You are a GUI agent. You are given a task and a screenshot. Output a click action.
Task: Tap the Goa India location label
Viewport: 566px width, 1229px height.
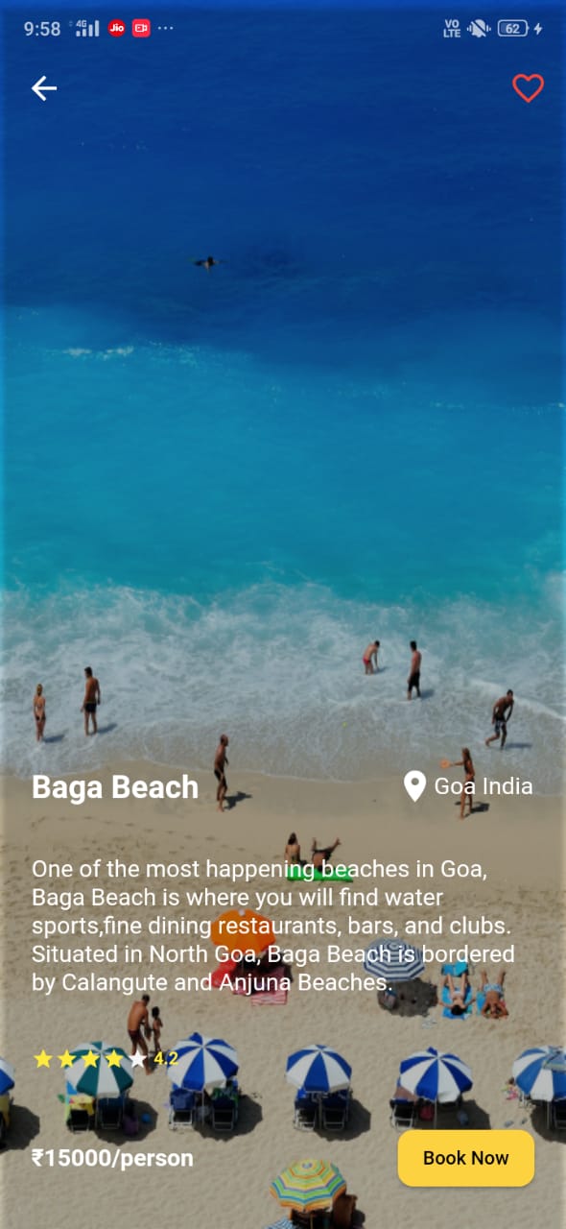[483, 786]
